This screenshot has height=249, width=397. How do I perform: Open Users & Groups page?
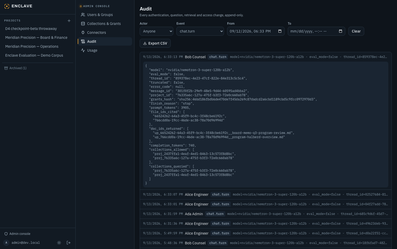click(x=105, y=15)
